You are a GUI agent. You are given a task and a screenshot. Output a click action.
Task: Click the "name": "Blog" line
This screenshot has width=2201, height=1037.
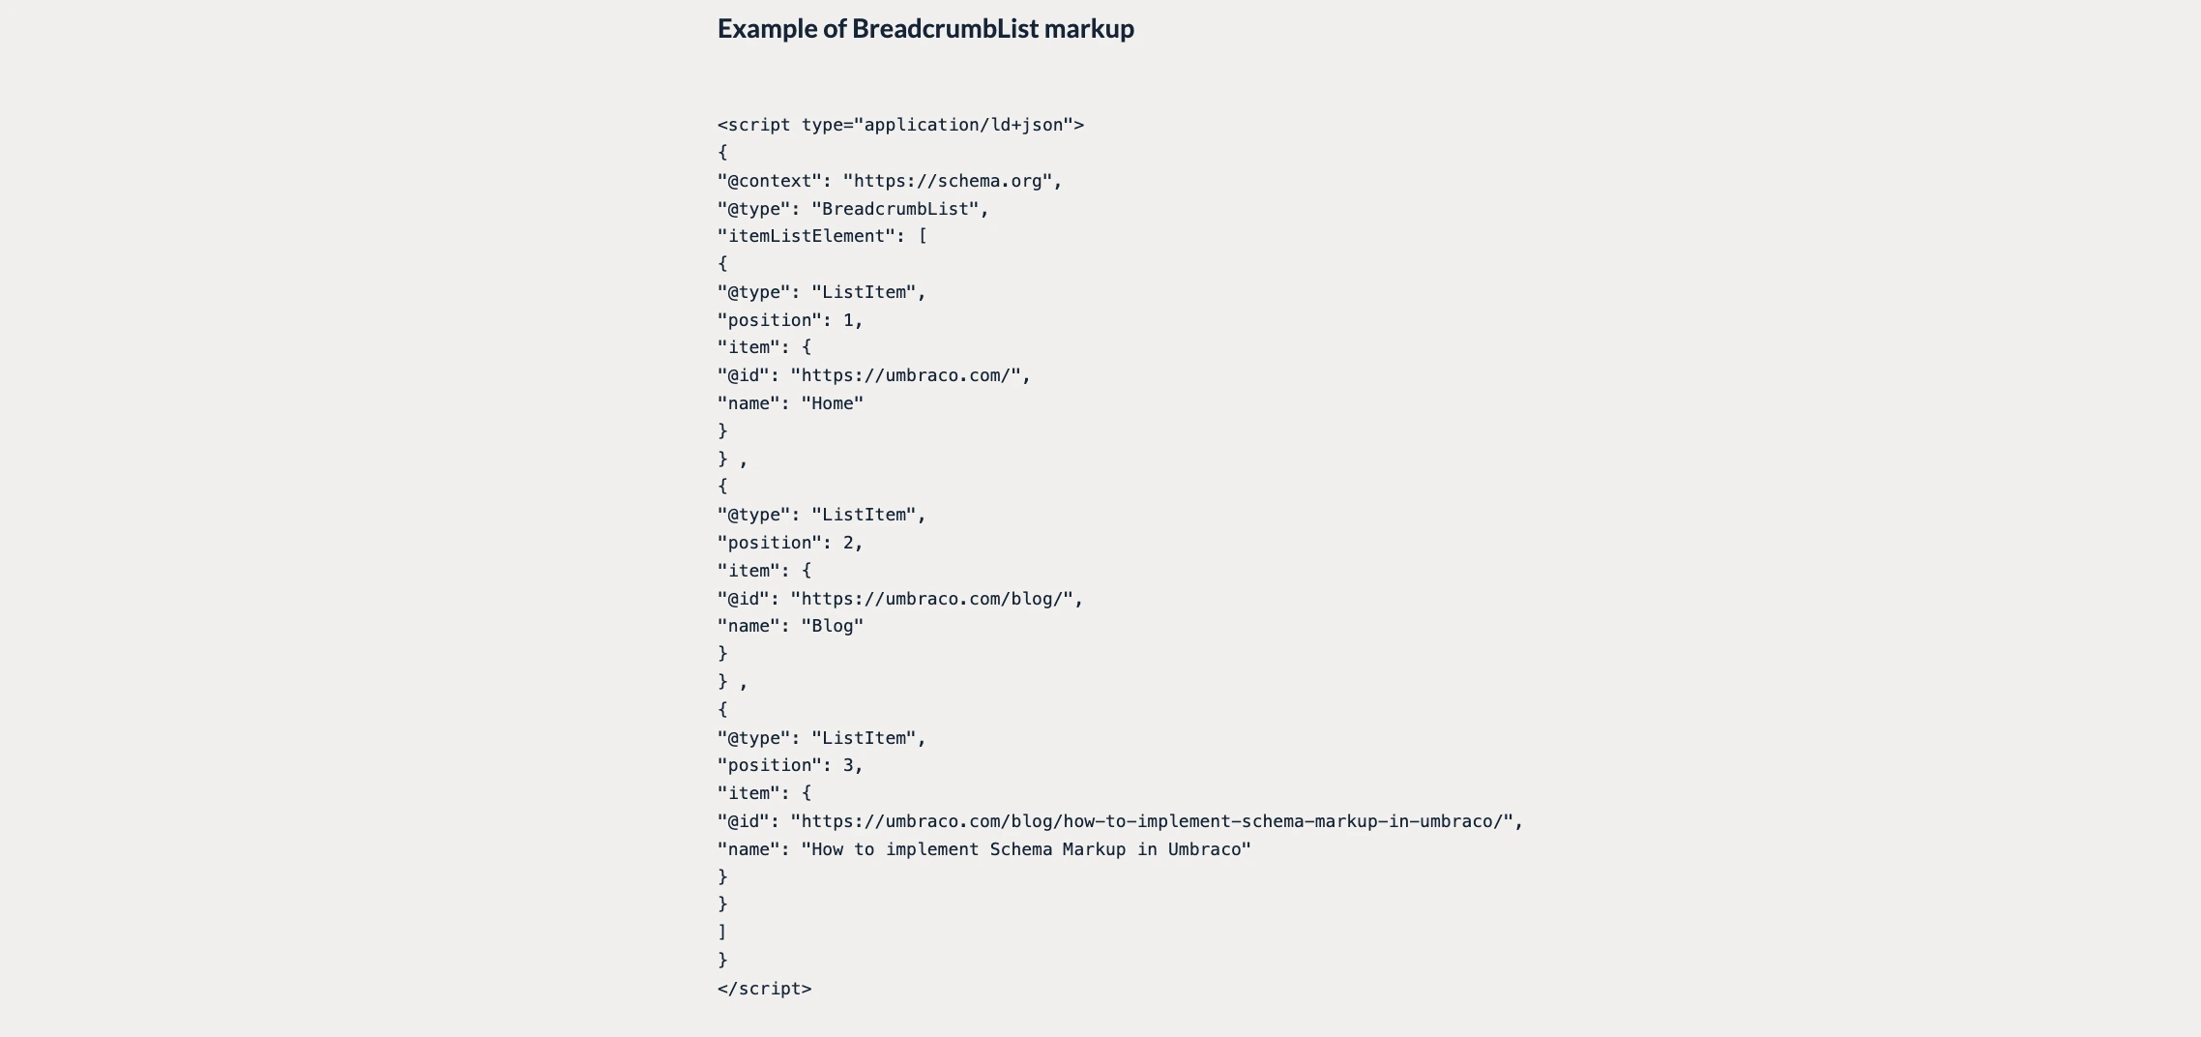point(789,626)
